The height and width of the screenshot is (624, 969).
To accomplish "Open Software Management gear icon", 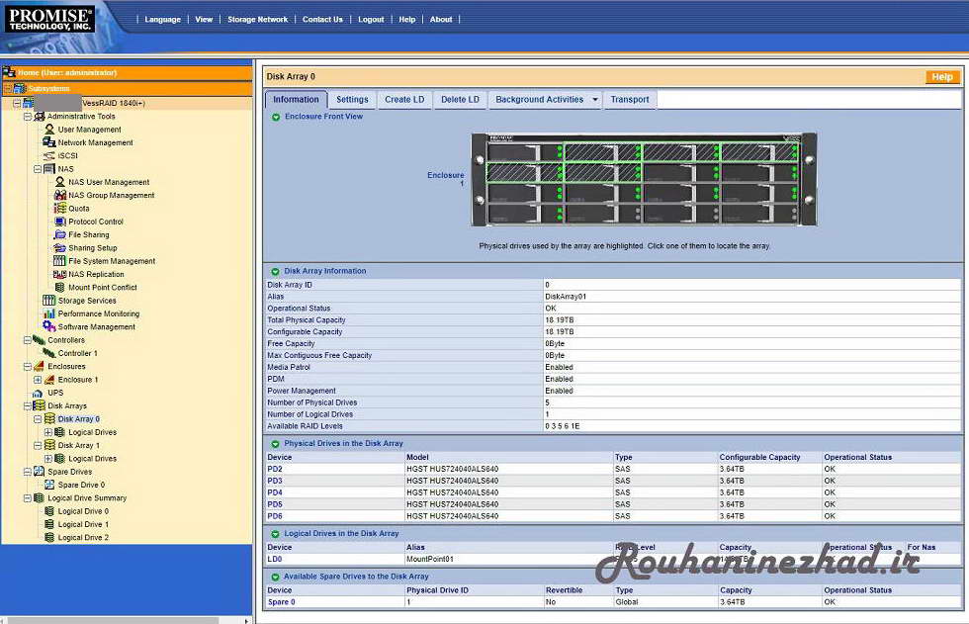I will point(48,326).
